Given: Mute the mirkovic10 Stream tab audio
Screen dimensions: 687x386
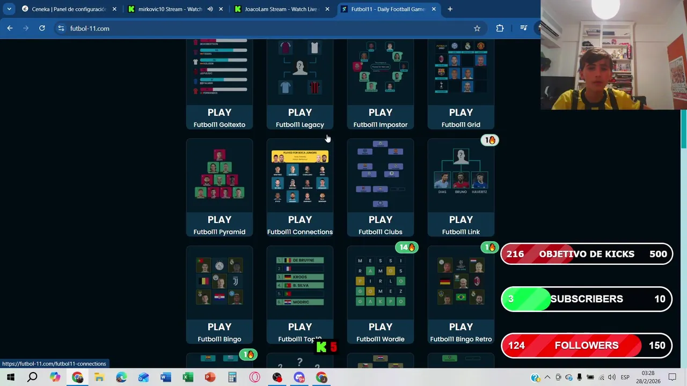Looking at the screenshot, I should pyautogui.click(x=210, y=9).
